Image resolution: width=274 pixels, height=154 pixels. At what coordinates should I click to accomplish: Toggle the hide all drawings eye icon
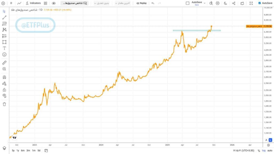4,95
